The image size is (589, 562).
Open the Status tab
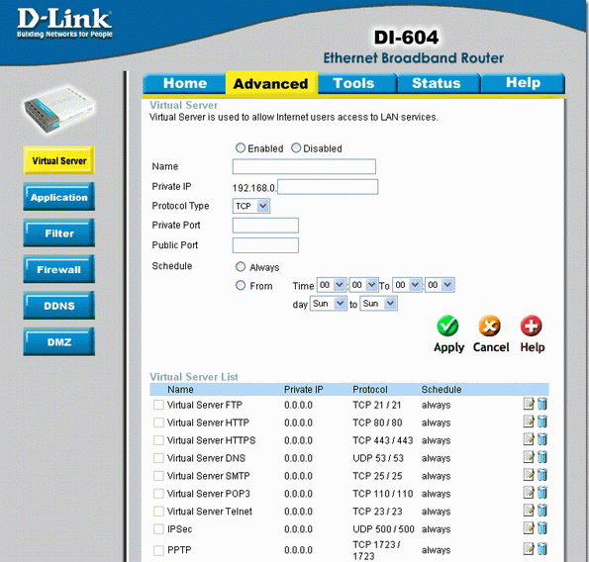click(x=437, y=83)
